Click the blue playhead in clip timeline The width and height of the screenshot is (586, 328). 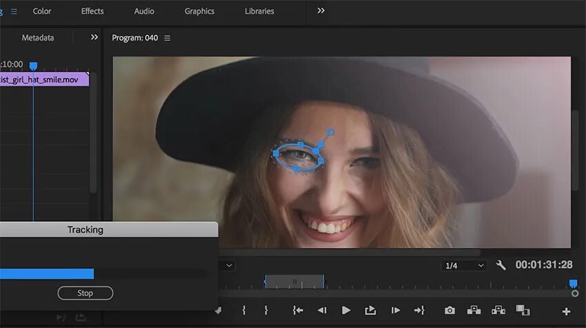(33, 66)
